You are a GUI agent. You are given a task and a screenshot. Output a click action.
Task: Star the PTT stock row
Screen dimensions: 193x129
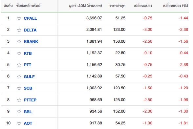click(19, 65)
